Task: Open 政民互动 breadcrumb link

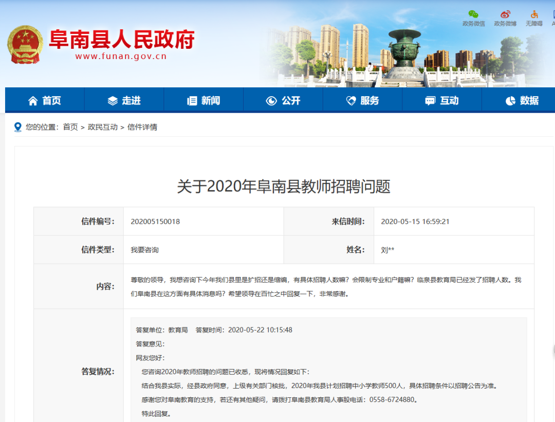Action: coord(103,127)
